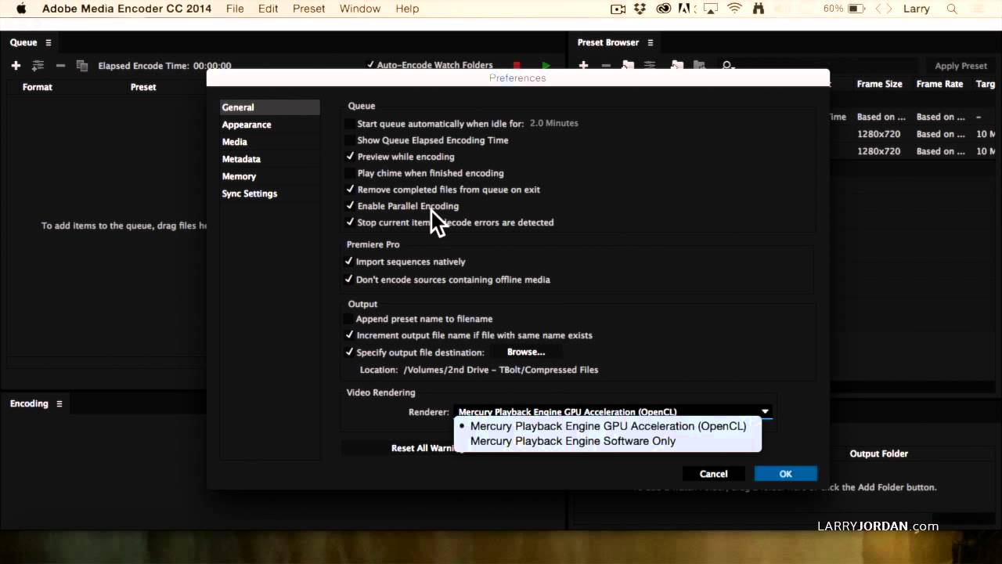Viewport: 1002px width, 564px height.
Task: Create new preset group folder icon
Action: [627, 66]
